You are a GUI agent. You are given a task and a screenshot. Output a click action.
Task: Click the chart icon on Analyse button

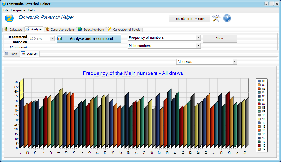point(60,38)
